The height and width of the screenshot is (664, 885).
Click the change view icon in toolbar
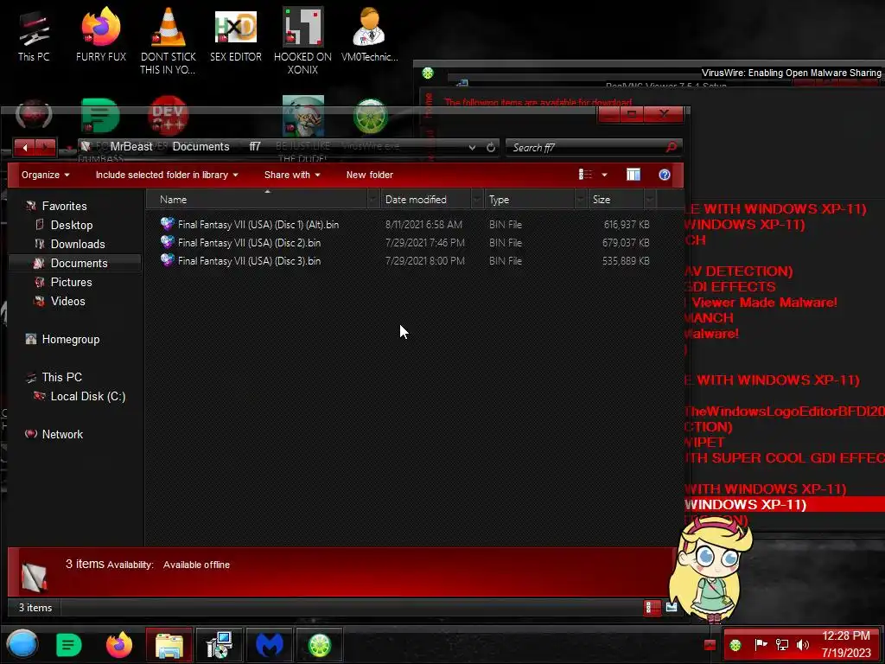point(585,175)
